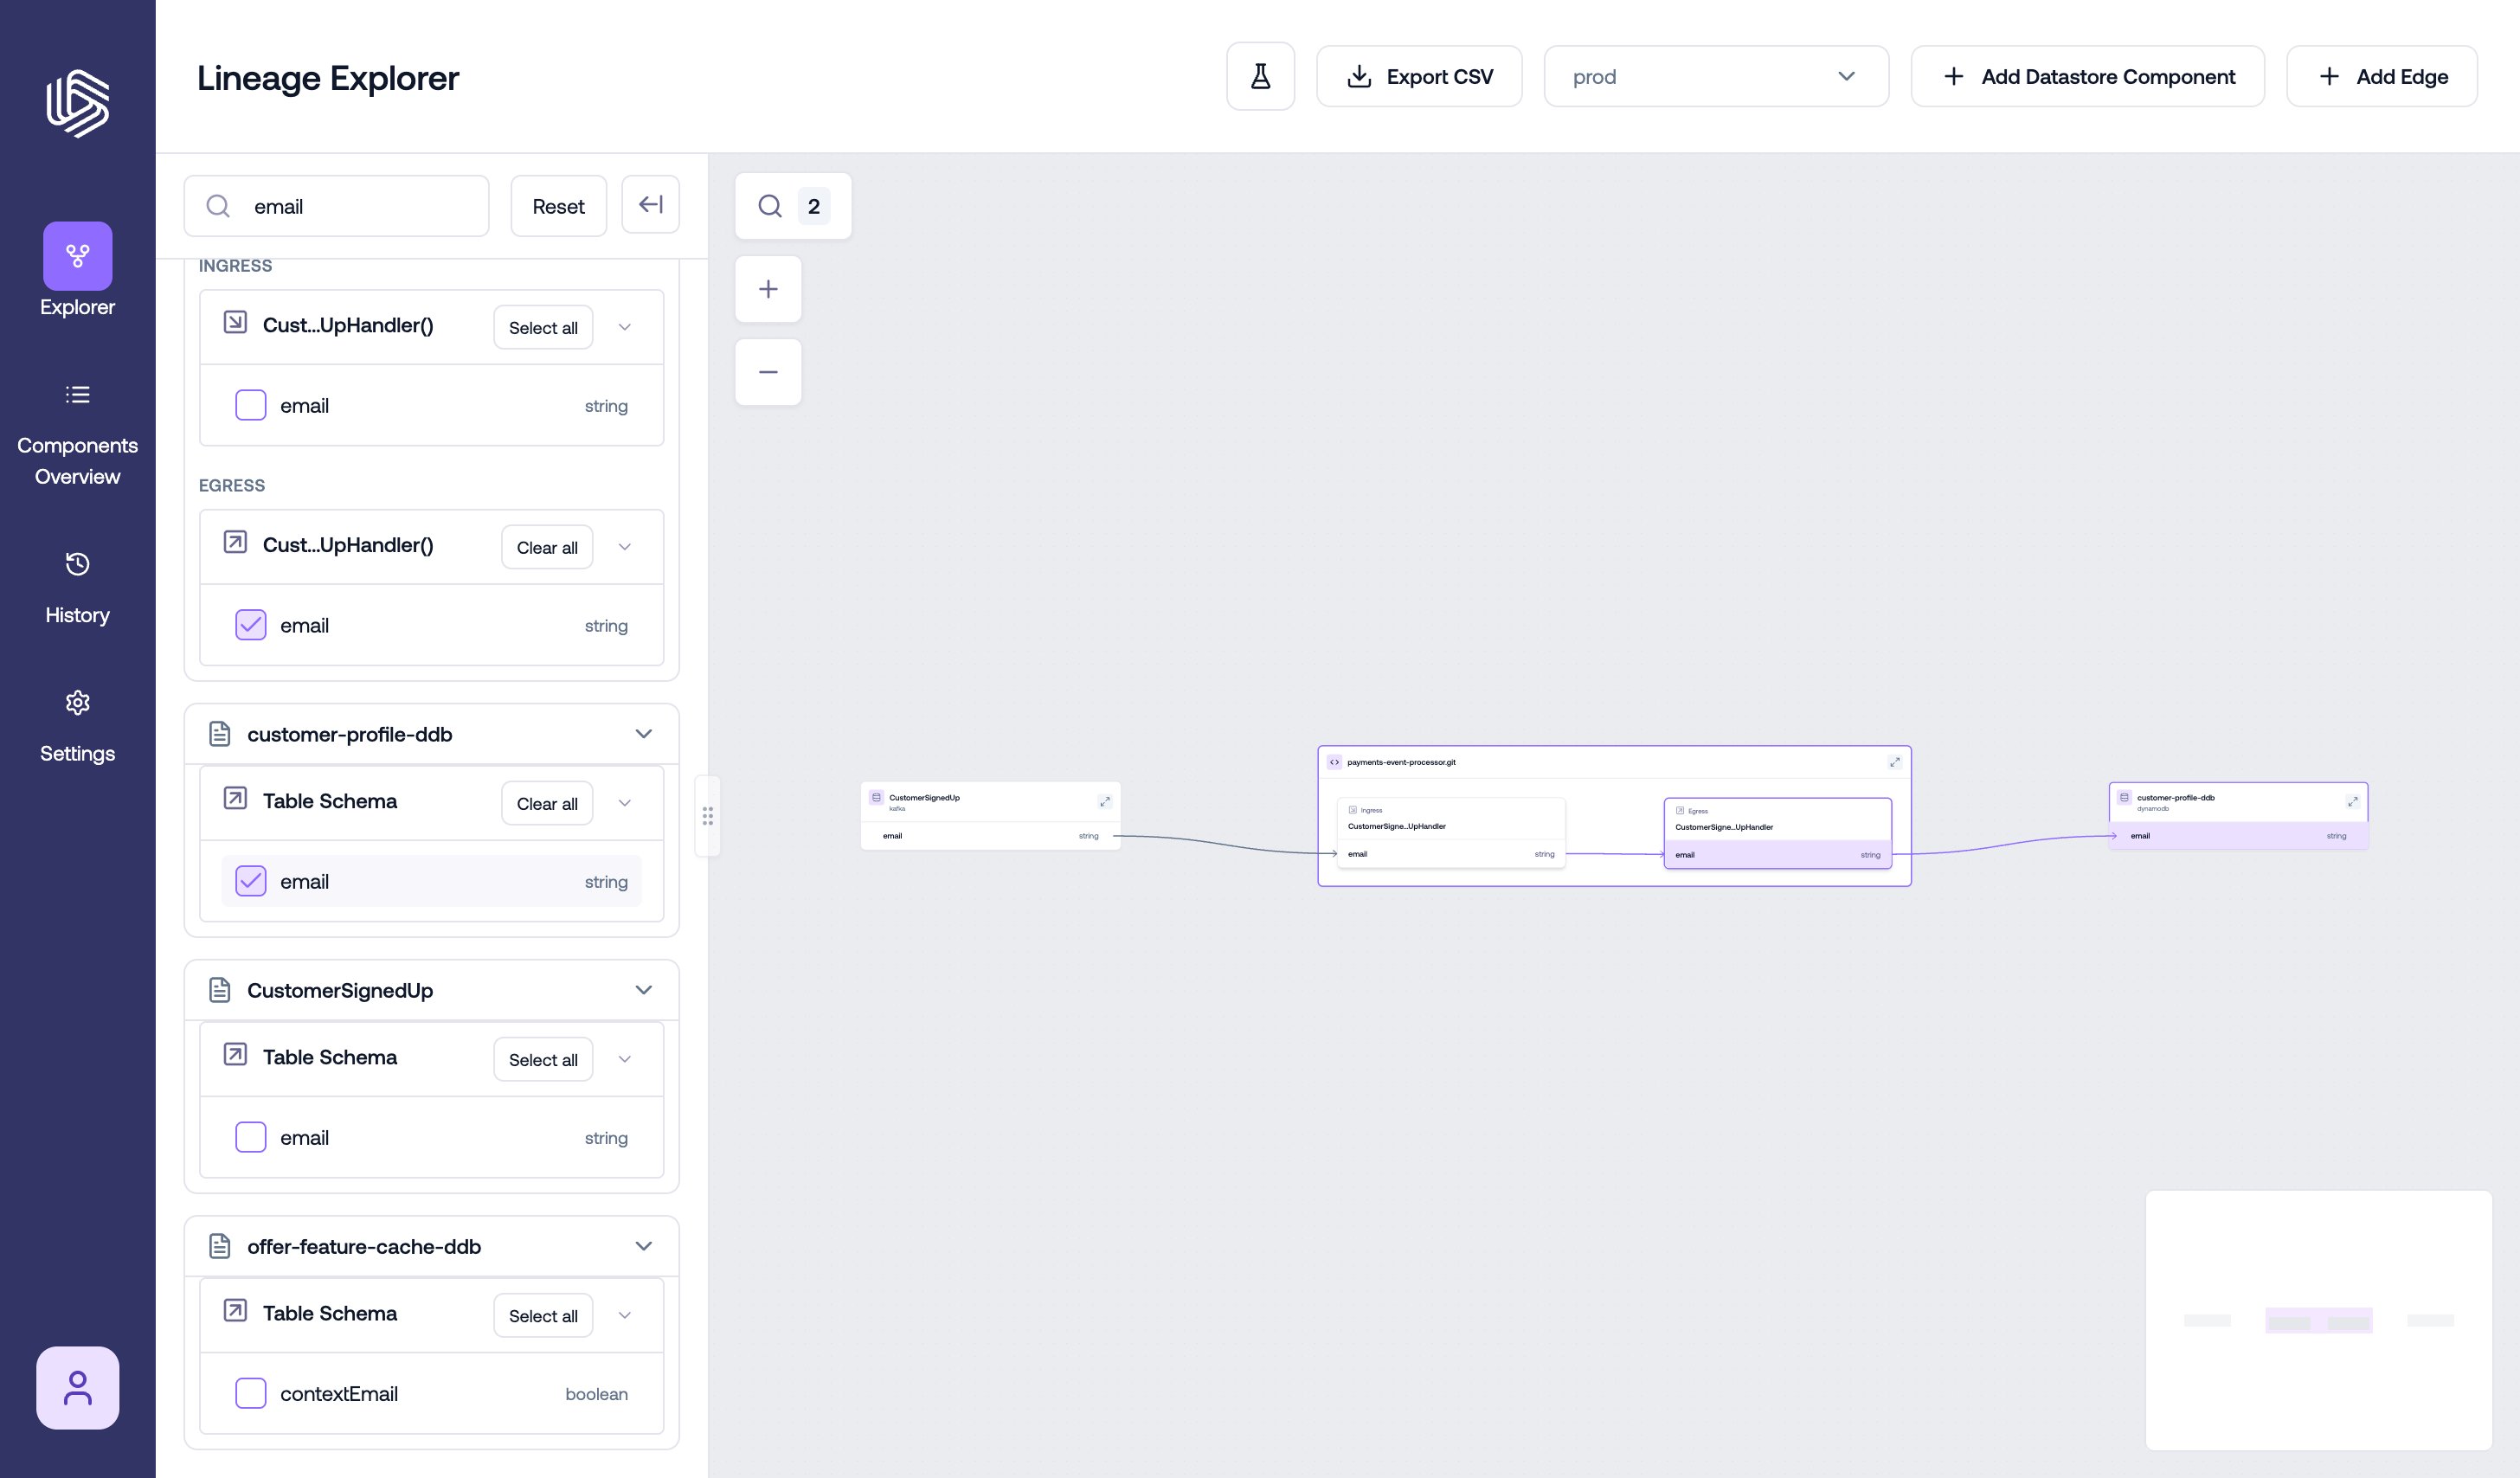Screen dimensions: 2520x1478
Task: Click the email search input field
Action: click(337, 206)
